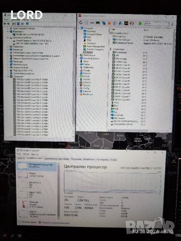Click the blue monitors icon in AIDA64 toolbar

coord(104,23)
